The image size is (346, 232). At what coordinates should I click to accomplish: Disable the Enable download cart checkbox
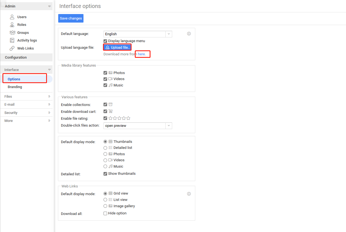click(105, 111)
